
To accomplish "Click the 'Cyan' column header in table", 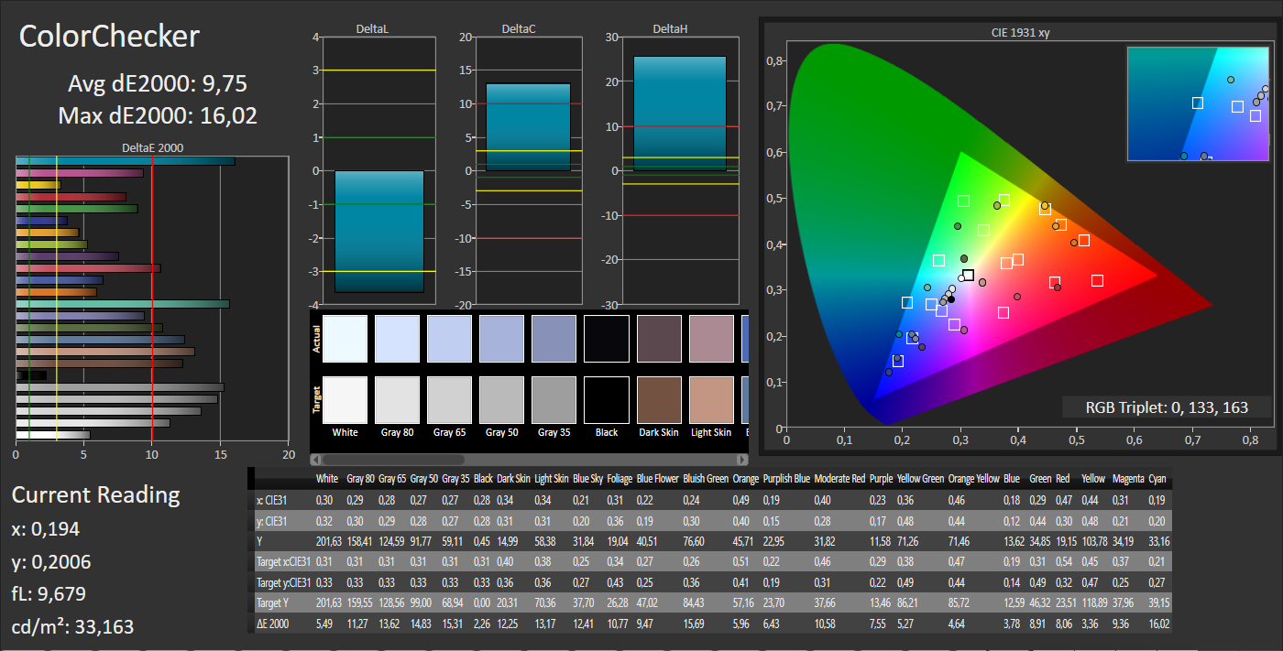I will [x=1157, y=479].
